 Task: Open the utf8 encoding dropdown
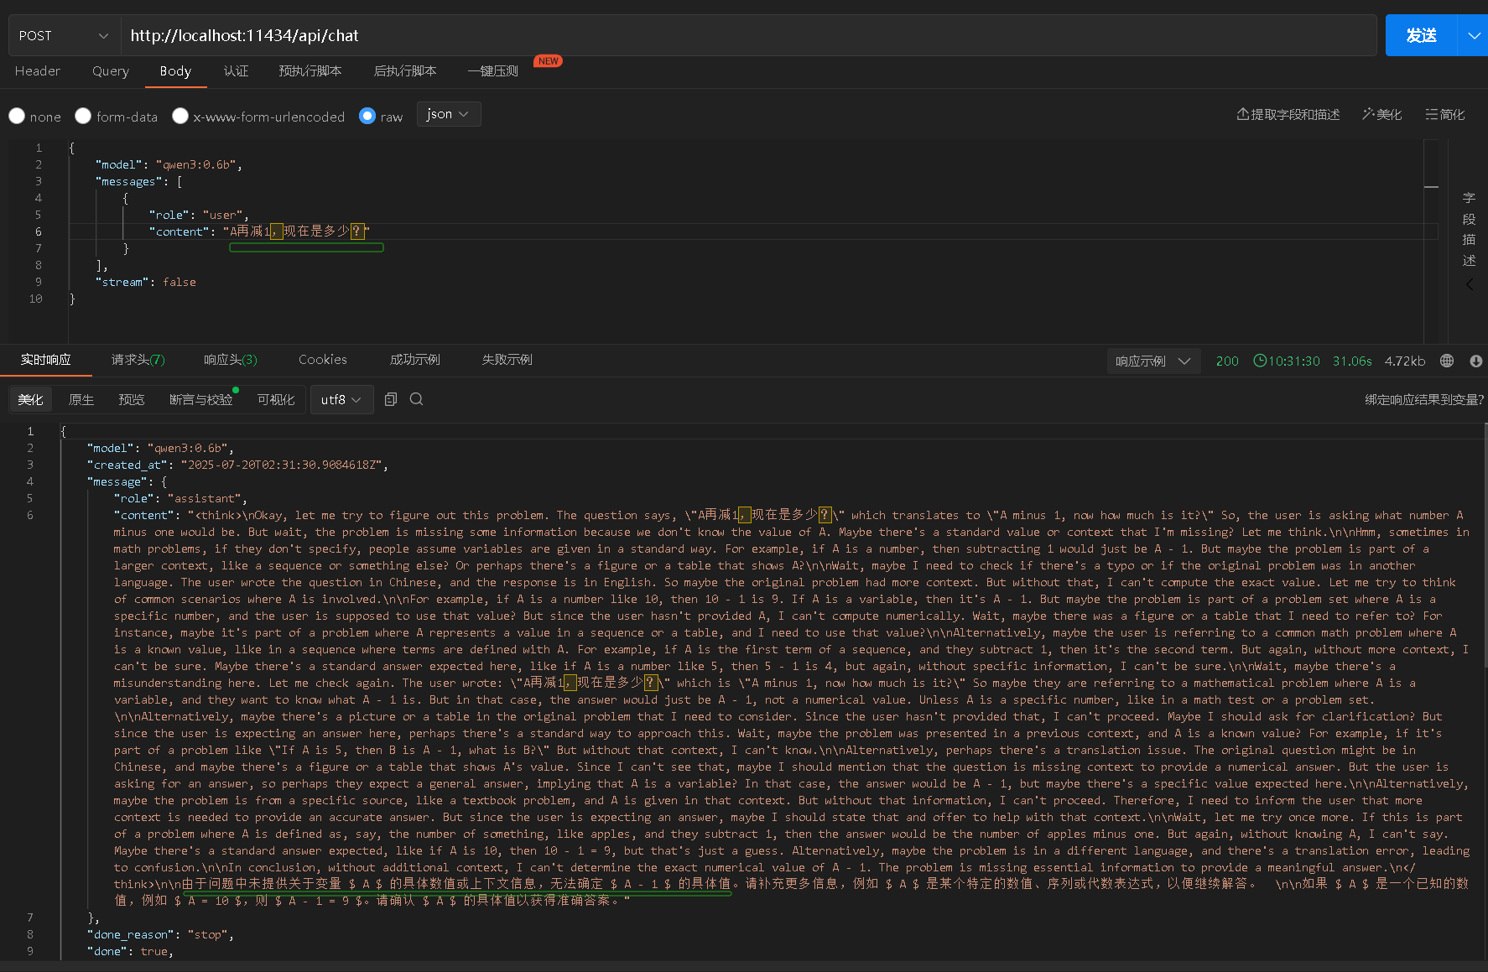tap(341, 400)
